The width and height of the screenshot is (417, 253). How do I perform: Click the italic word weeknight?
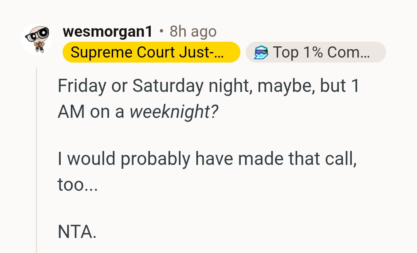[169, 112]
